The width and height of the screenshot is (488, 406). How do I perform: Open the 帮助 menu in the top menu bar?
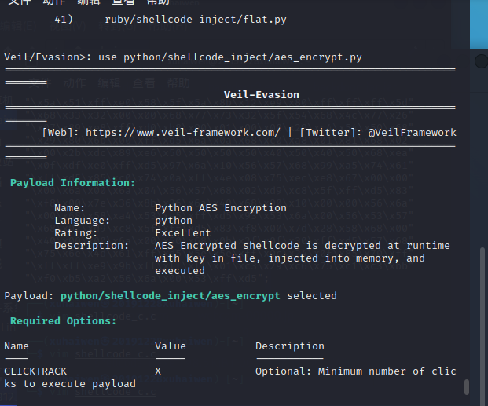157,2
